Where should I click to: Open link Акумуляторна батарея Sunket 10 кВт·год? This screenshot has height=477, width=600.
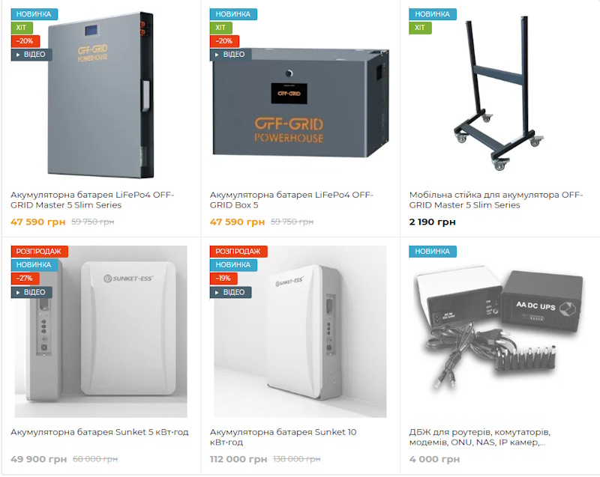(283, 437)
